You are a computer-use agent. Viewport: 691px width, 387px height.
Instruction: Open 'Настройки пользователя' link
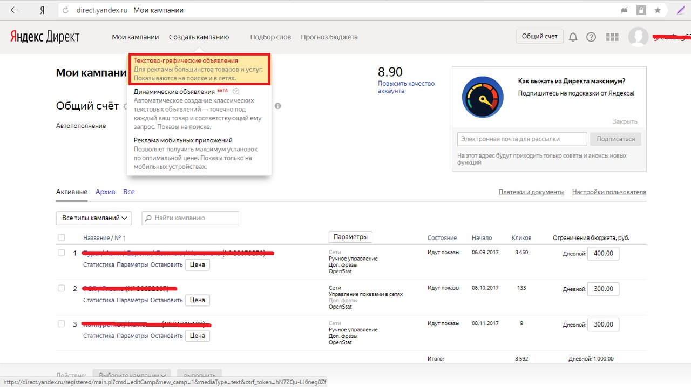pos(609,192)
